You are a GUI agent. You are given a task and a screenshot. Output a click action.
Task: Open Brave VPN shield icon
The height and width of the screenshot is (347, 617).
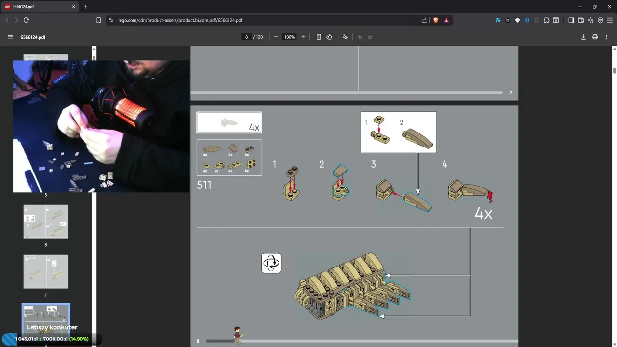click(x=600, y=20)
